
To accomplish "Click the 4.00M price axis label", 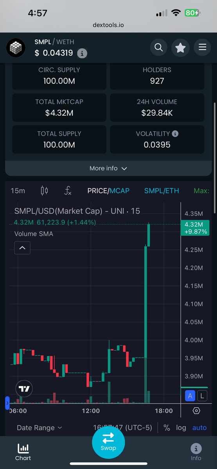I will click(x=194, y=340).
